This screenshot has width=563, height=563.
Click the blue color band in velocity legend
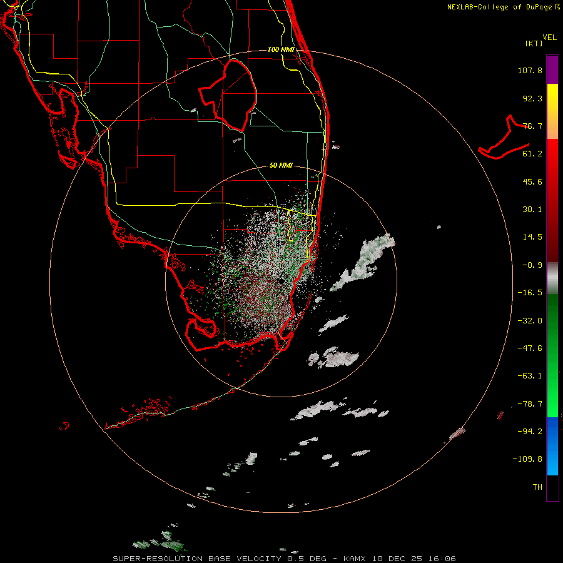(552, 446)
